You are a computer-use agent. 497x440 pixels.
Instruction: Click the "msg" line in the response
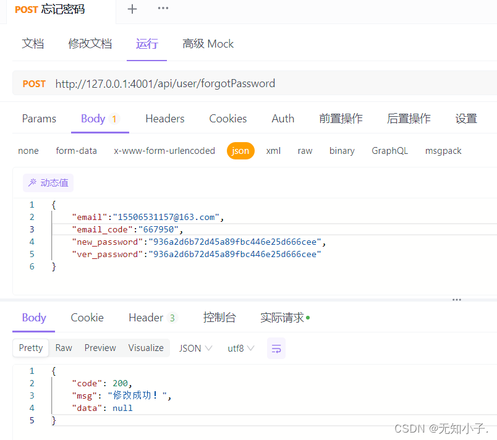coord(122,396)
